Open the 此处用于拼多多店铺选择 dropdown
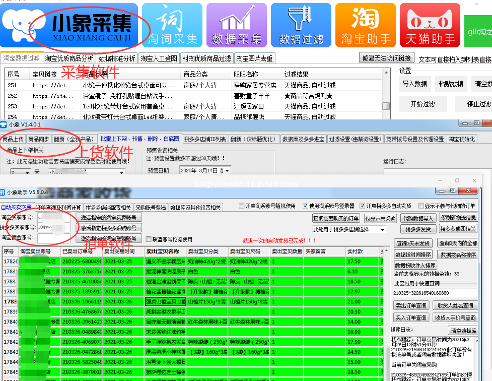Viewport: 492px width, 381px height. click(x=382, y=230)
